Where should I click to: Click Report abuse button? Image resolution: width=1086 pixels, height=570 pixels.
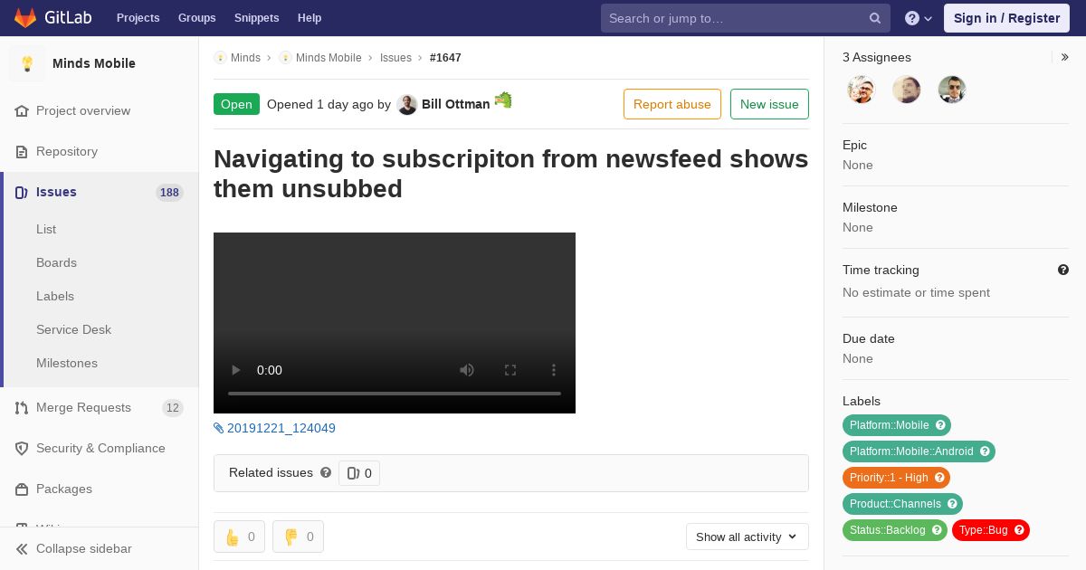[672, 104]
